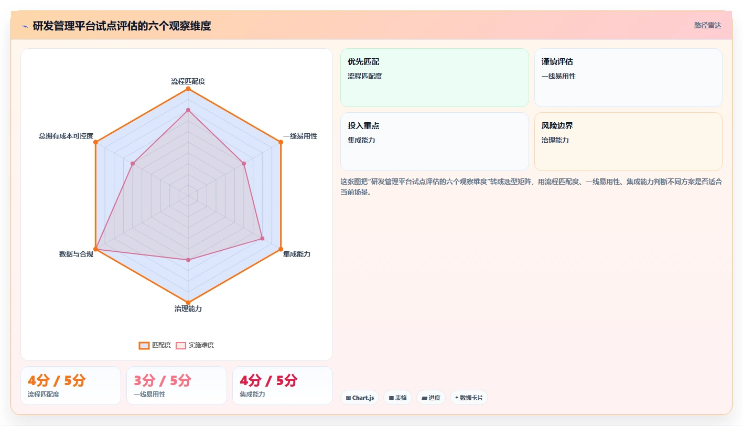Click orange data point at 流程匹配度 vertex
Image resolution: width=743 pixels, height=426 pixels.
(x=188, y=89)
